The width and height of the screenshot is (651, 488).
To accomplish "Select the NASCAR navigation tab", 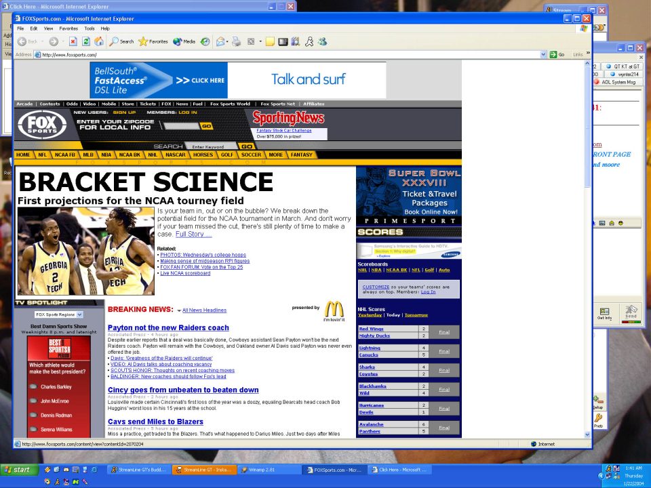I will coord(176,155).
